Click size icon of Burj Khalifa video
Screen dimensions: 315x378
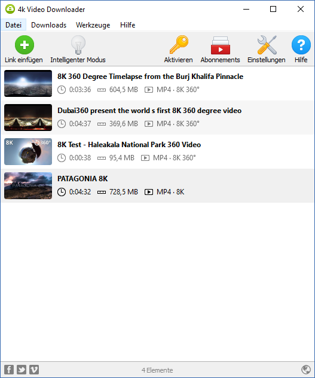pyautogui.click(x=102, y=90)
